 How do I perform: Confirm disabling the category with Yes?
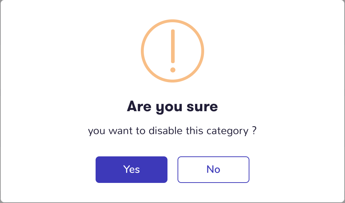[x=132, y=169]
